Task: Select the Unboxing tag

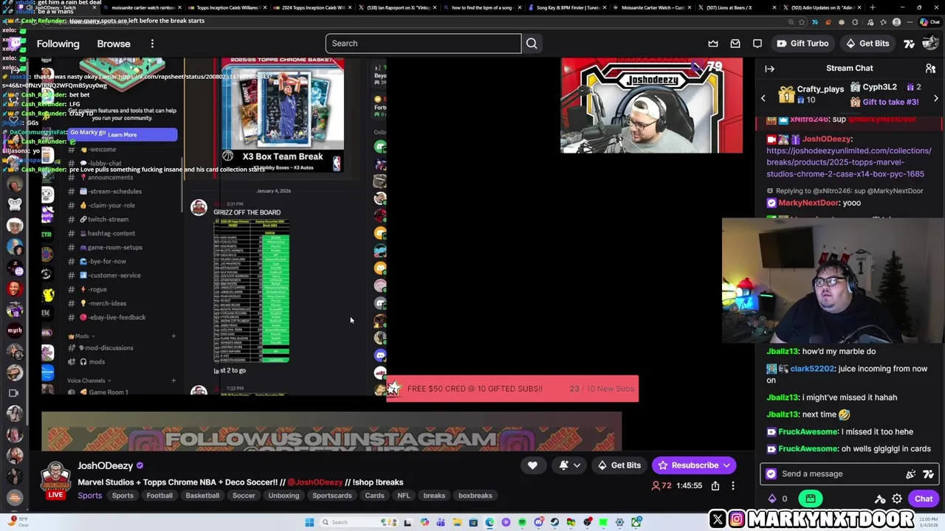Action: [x=283, y=496]
